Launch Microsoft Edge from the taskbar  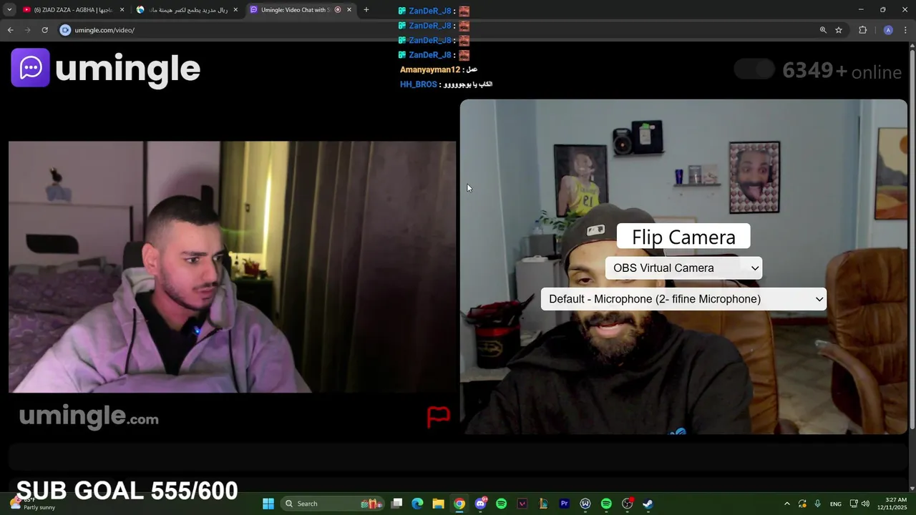(417, 504)
